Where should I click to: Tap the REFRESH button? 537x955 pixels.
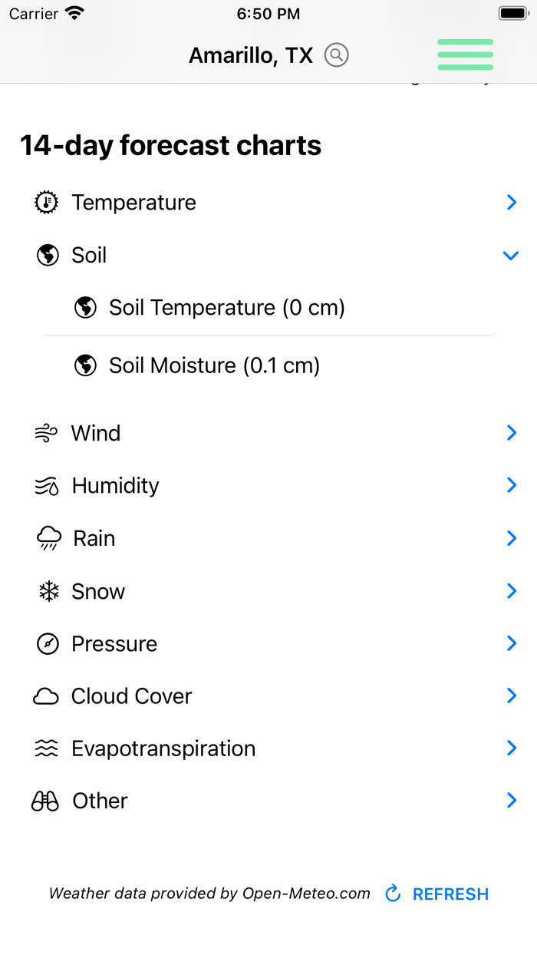[450, 894]
